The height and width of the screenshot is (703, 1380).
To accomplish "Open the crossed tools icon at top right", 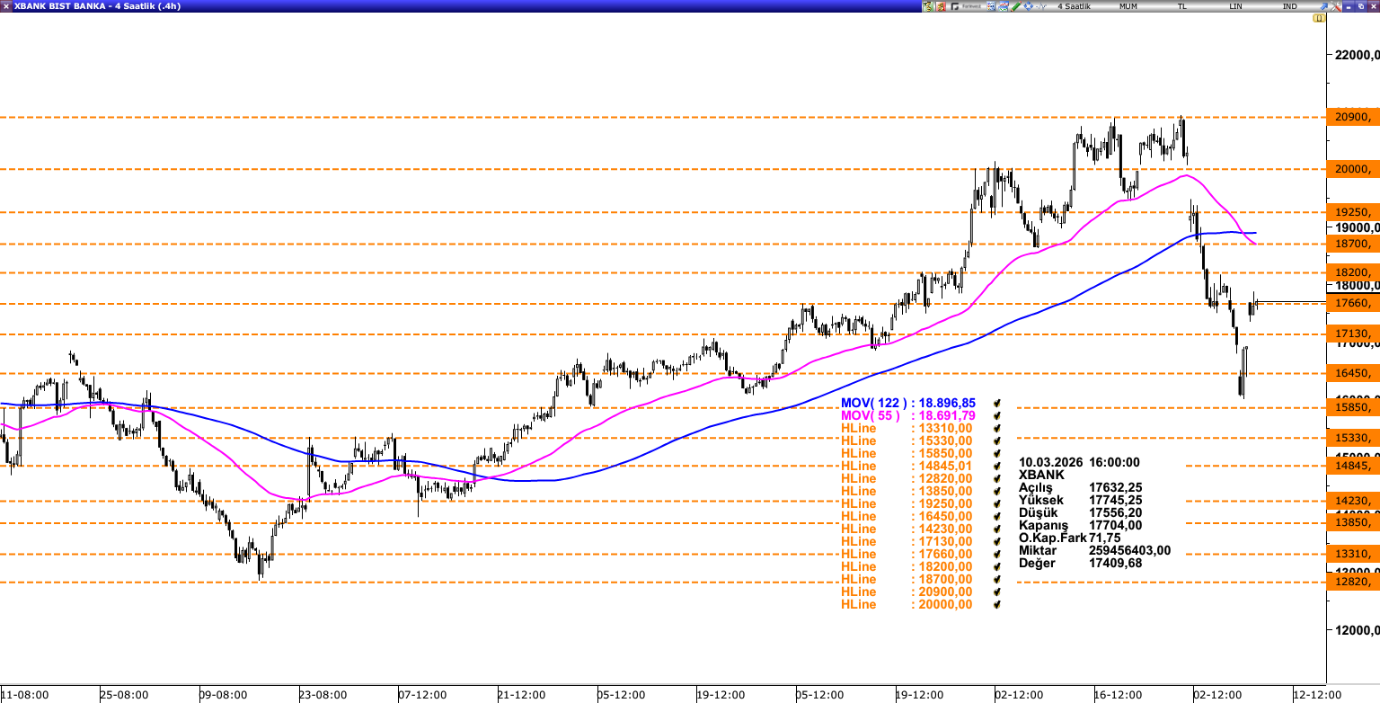I will (x=1336, y=6).
